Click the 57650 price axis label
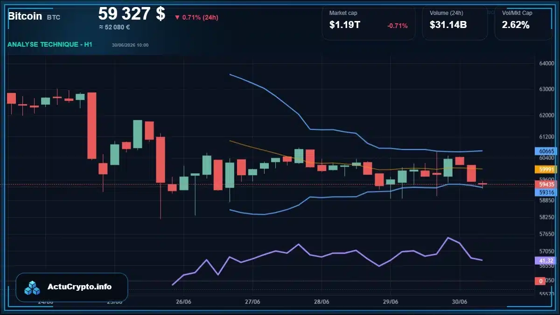The image size is (560, 315). [x=546, y=234]
